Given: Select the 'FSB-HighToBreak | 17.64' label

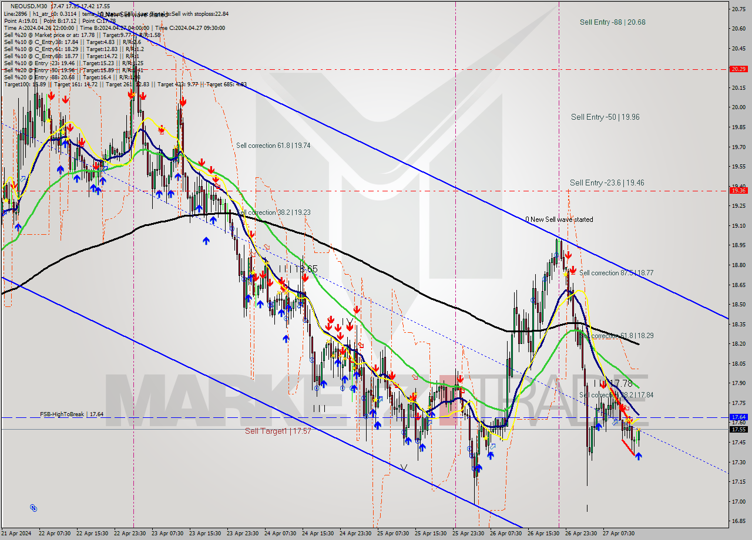Looking at the screenshot, I should tap(72, 414).
